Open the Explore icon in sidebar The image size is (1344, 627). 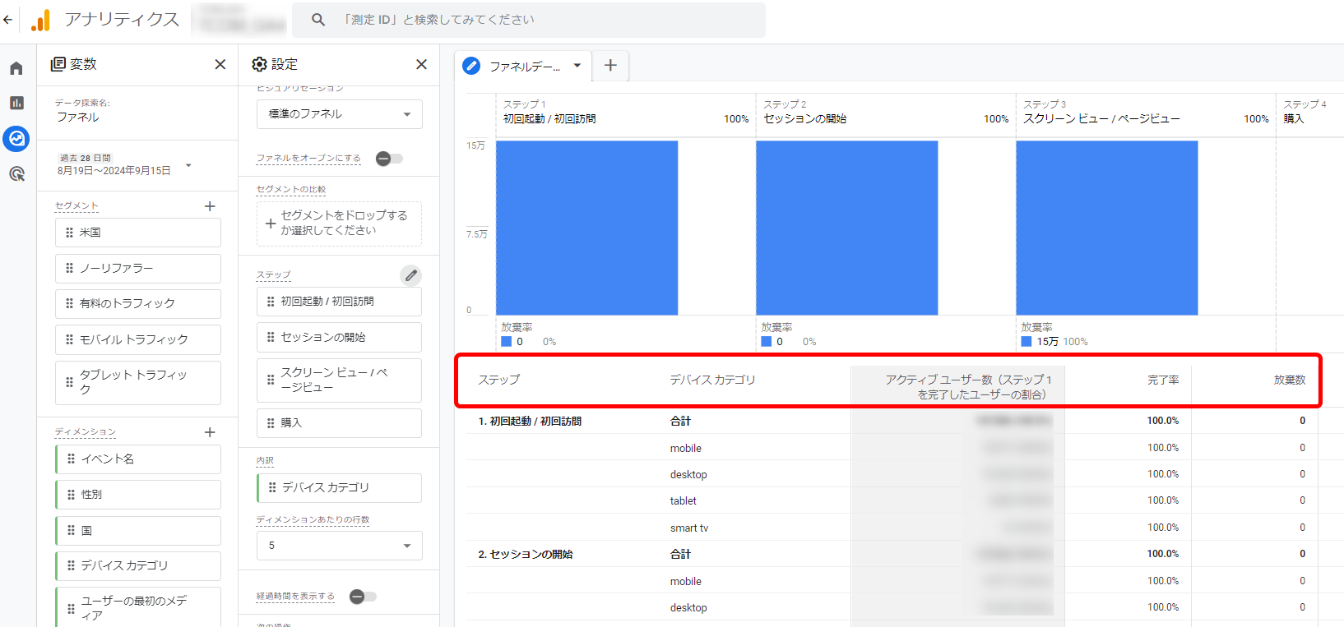click(x=16, y=138)
